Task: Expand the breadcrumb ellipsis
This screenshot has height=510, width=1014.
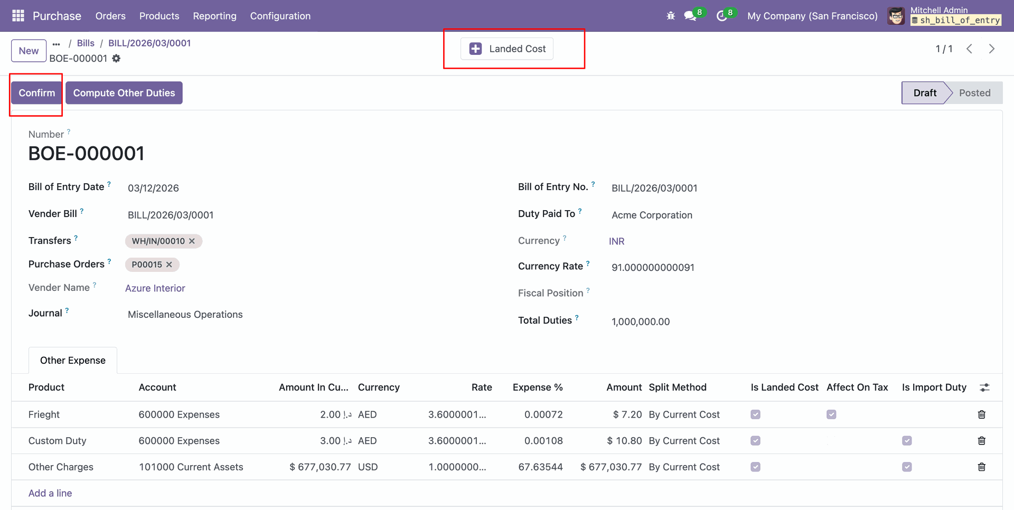Action: click(x=57, y=43)
